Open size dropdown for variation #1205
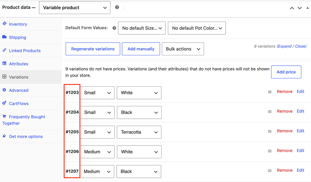 click(x=97, y=132)
